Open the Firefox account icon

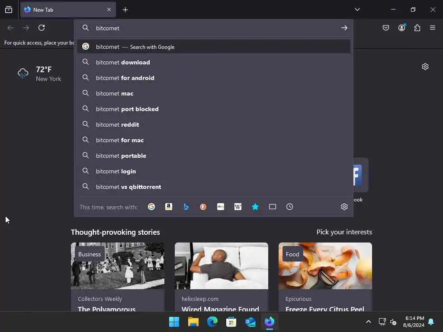(401, 28)
